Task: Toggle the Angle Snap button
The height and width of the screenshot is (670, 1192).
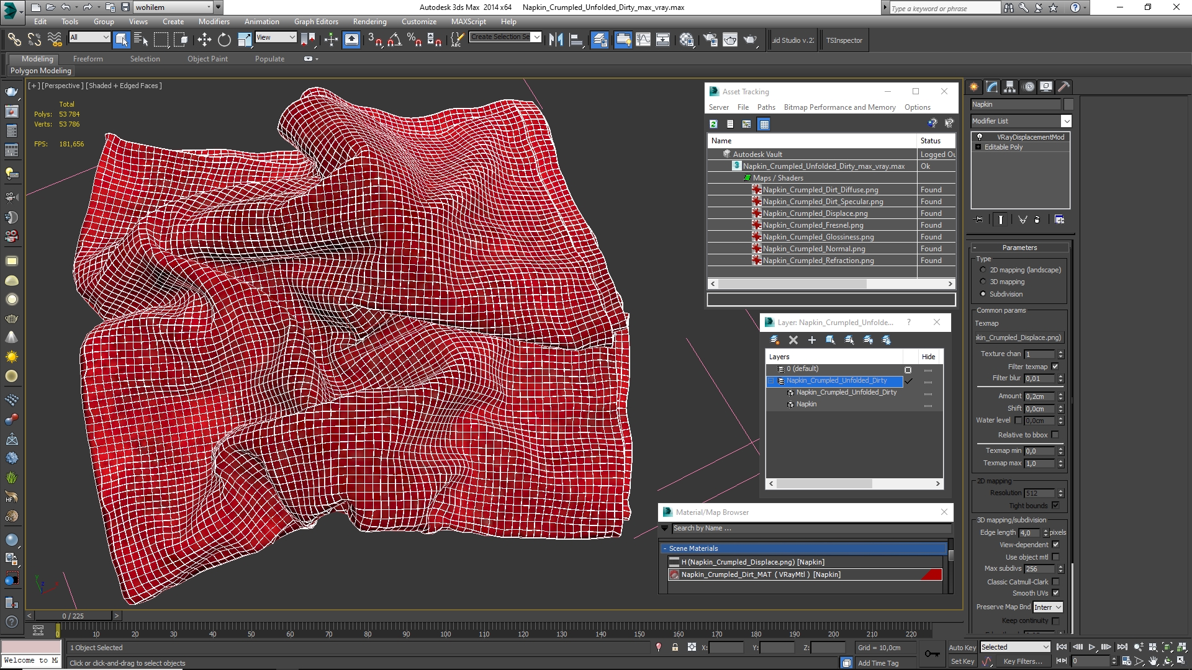Action: point(394,40)
